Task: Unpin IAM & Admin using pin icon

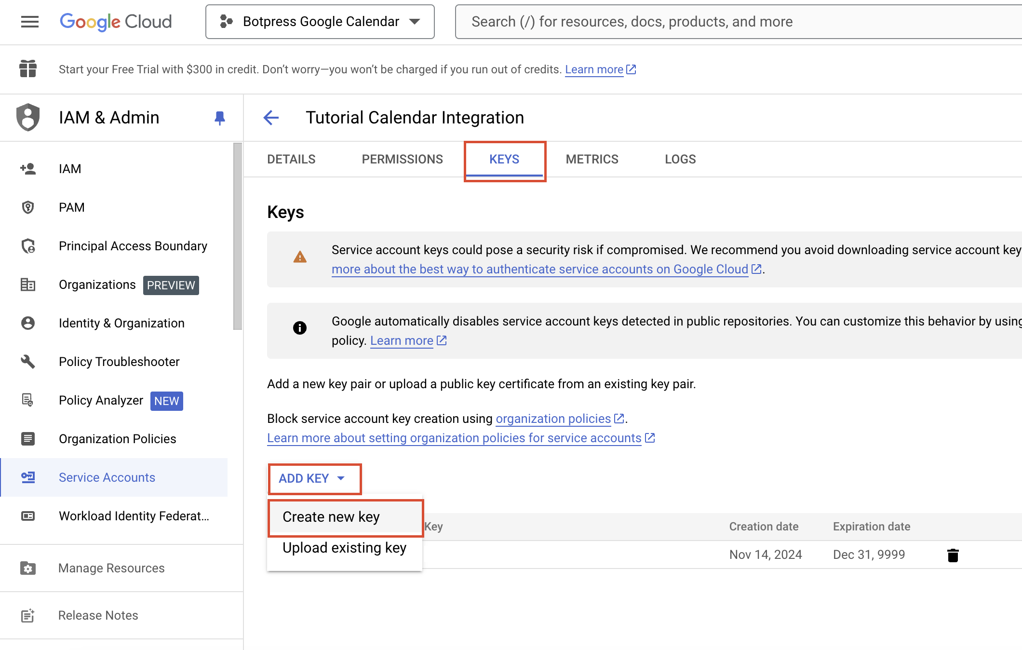Action: click(x=219, y=118)
